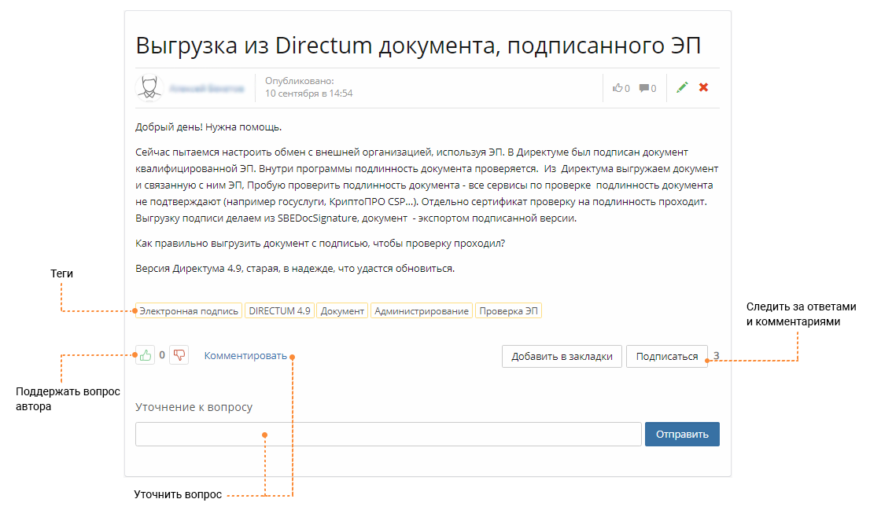The width and height of the screenshot is (870, 510).
Task: Subscribe using the 'Подписаться' button
Action: [x=666, y=356]
